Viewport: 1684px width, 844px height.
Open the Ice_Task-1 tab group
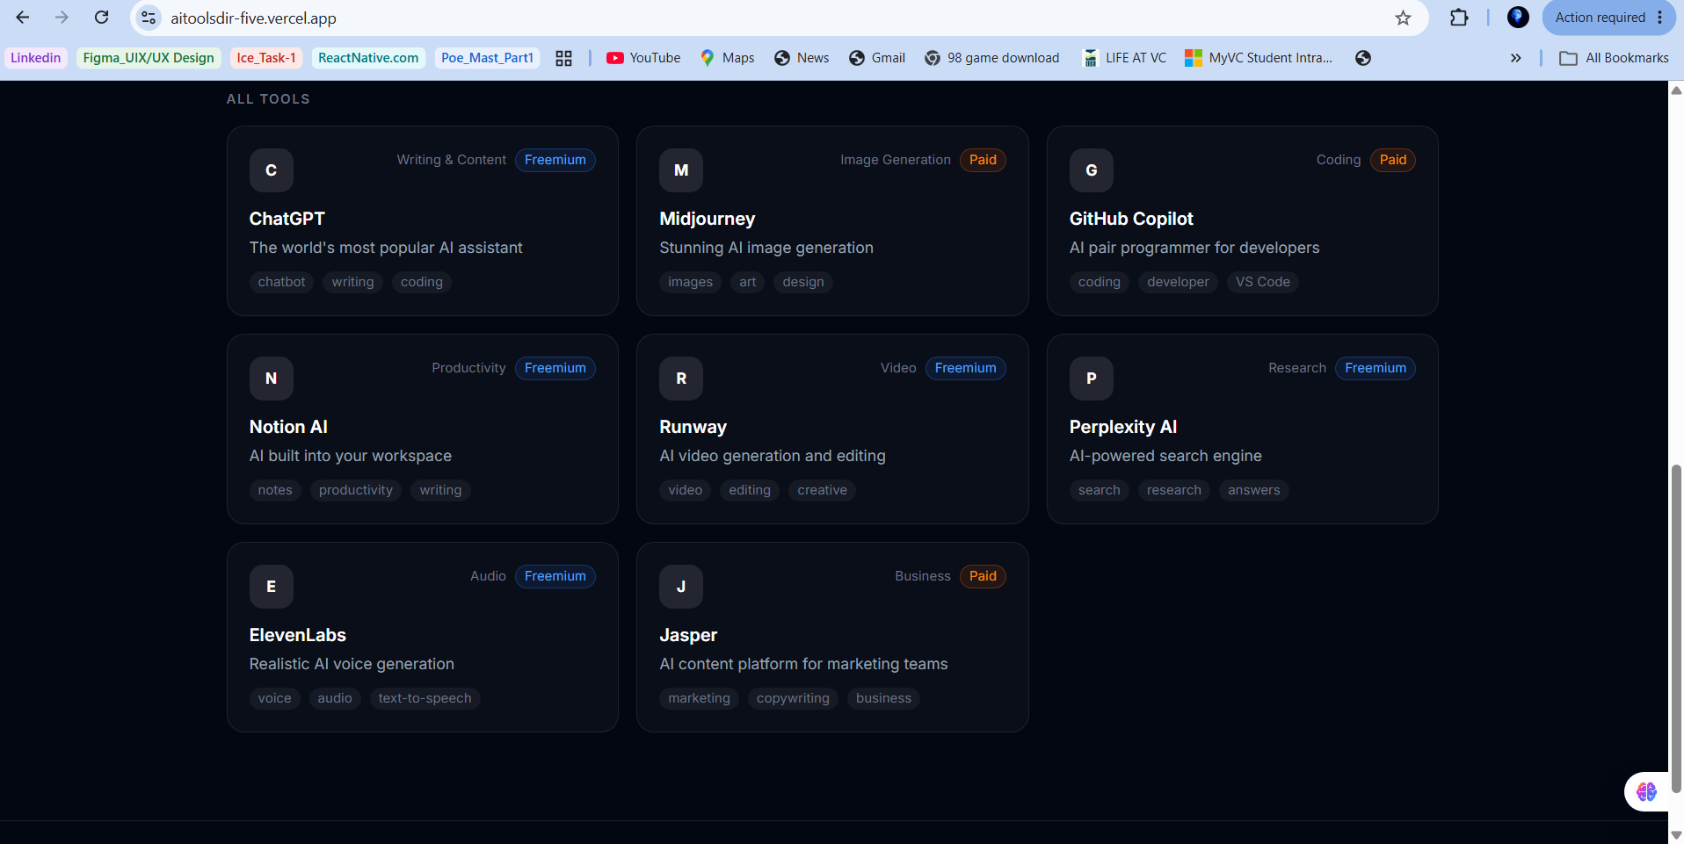click(x=266, y=58)
